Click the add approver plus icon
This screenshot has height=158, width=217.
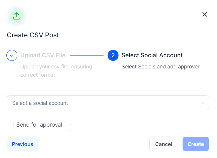coord(71,125)
